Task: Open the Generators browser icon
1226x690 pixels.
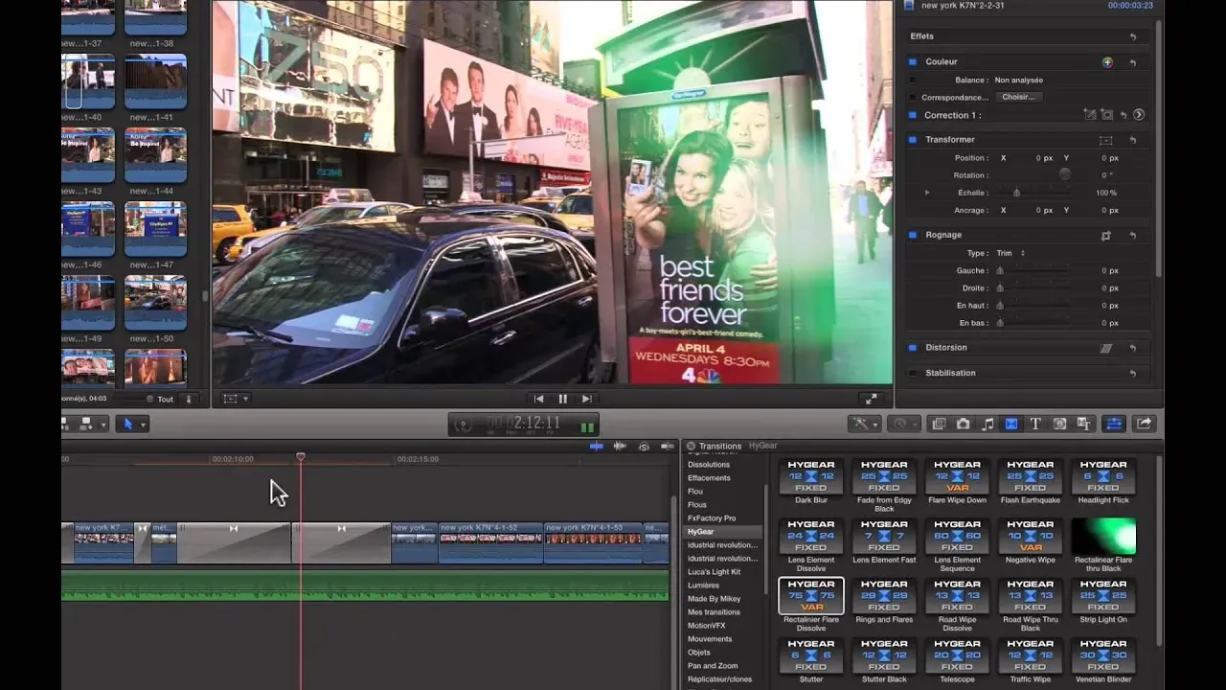Action: click(1060, 424)
